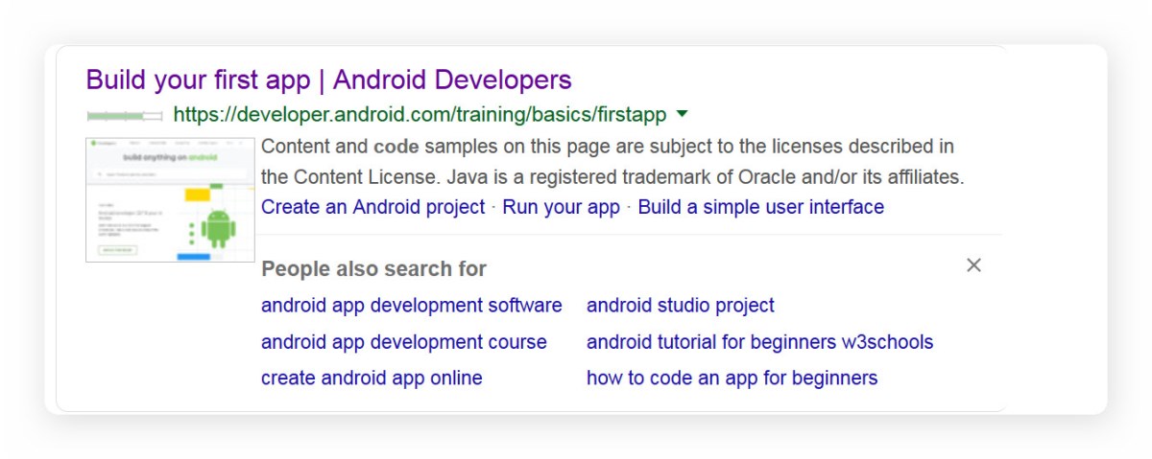Image resolution: width=1152 pixels, height=459 pixels.
Task: Click the green developer.android.com URL
Action: click(420, 115)
